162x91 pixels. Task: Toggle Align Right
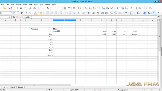[x=56, y=13]
